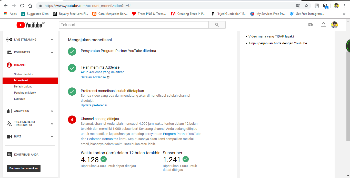Click the green check beside 1.241 subscribers

coord(186,159)
